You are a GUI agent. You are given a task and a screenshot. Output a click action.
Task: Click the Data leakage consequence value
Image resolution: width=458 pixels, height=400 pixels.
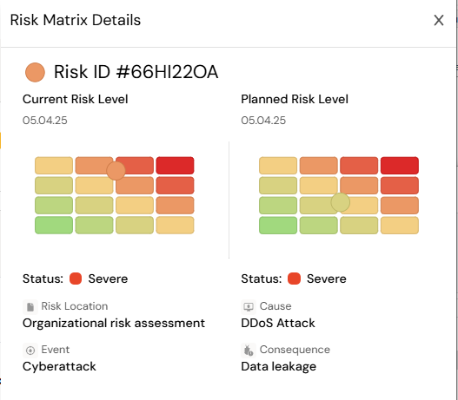(279, 367)
